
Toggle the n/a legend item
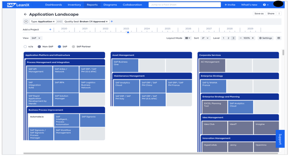click(x=28, y=46)
